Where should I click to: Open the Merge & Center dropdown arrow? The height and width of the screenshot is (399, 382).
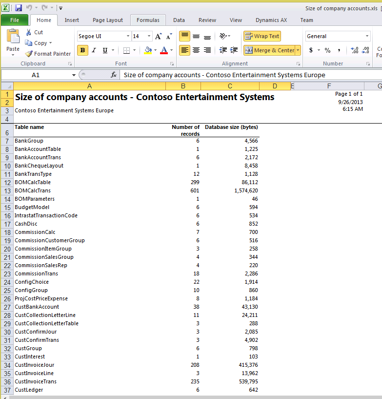[298, 50]
